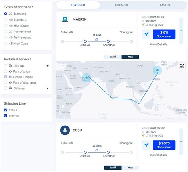Select 20' Standard container type
Image resolution: width=188 pixels, height=172 pixels.
[6, 13]
